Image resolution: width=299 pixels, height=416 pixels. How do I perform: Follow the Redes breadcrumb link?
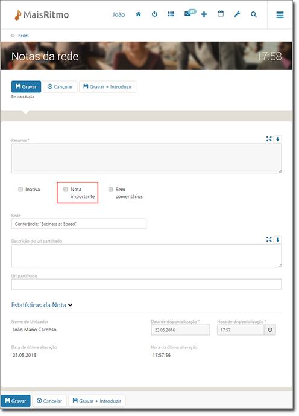(x=24, y=36)
